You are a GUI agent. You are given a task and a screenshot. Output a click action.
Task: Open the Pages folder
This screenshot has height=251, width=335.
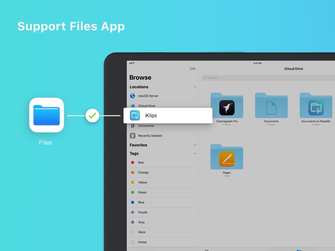click(x=227, y=157)
